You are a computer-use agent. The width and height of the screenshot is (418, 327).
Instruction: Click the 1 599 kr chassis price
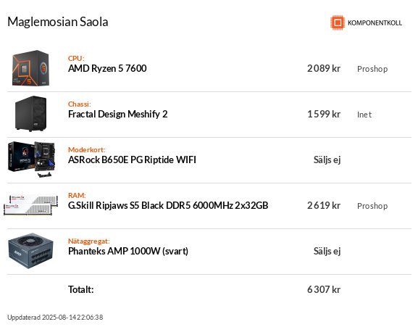[324, 114]
